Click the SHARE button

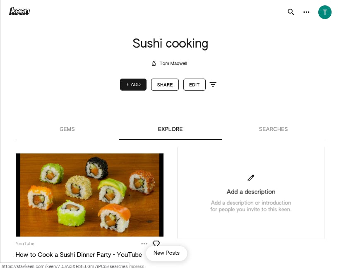[x=165, y=85]
